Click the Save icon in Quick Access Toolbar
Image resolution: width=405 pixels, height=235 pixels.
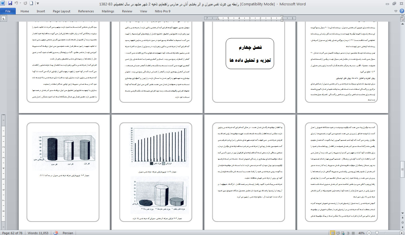click(x=10, y=4)
